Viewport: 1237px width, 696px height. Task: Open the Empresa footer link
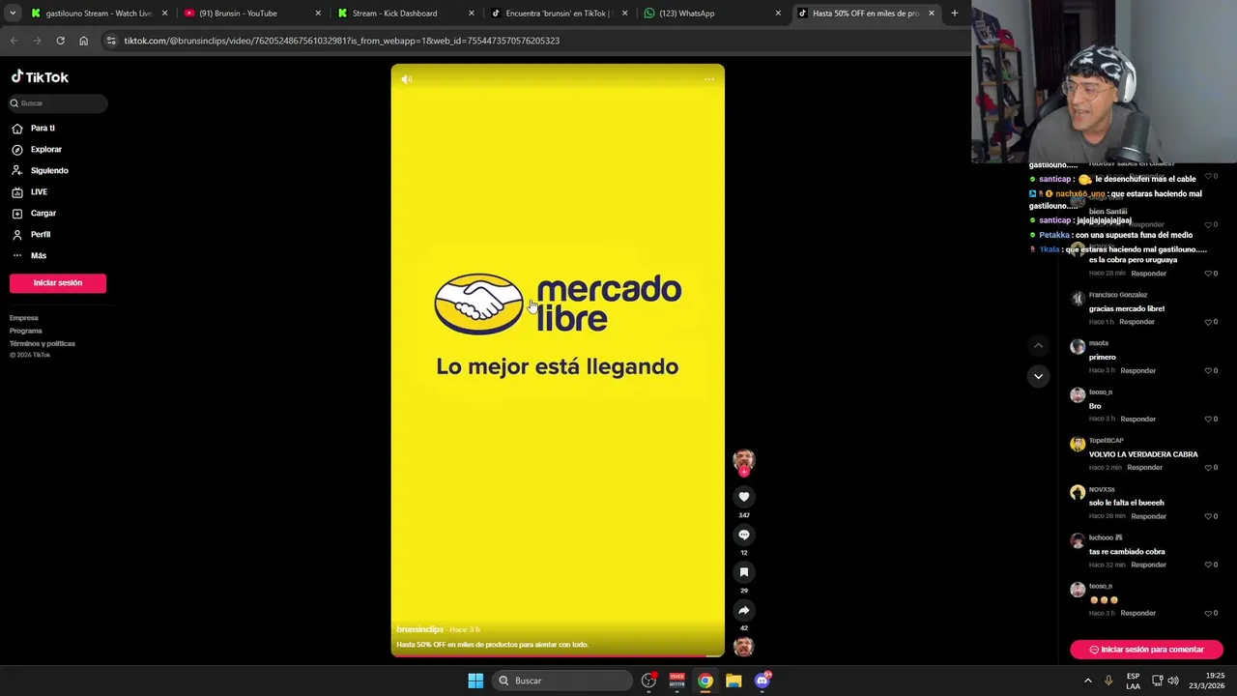pyautogui.click(x=24, y=318)
